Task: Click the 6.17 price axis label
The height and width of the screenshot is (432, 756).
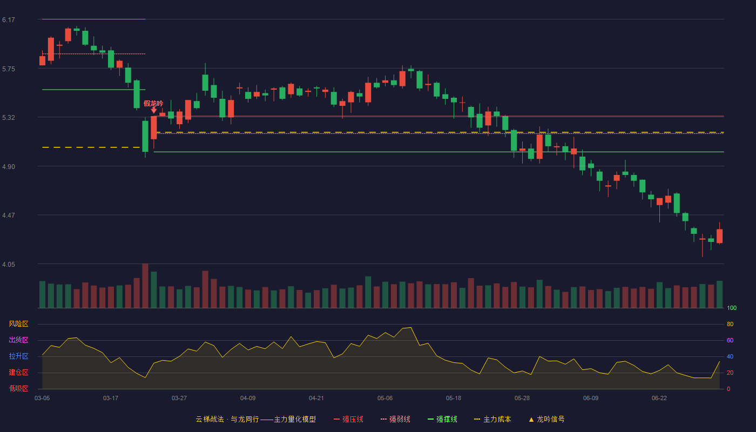Action: pos(8,20)
